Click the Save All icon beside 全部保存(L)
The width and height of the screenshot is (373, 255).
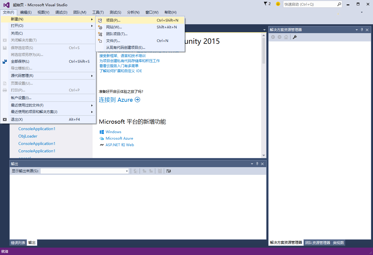5,62
